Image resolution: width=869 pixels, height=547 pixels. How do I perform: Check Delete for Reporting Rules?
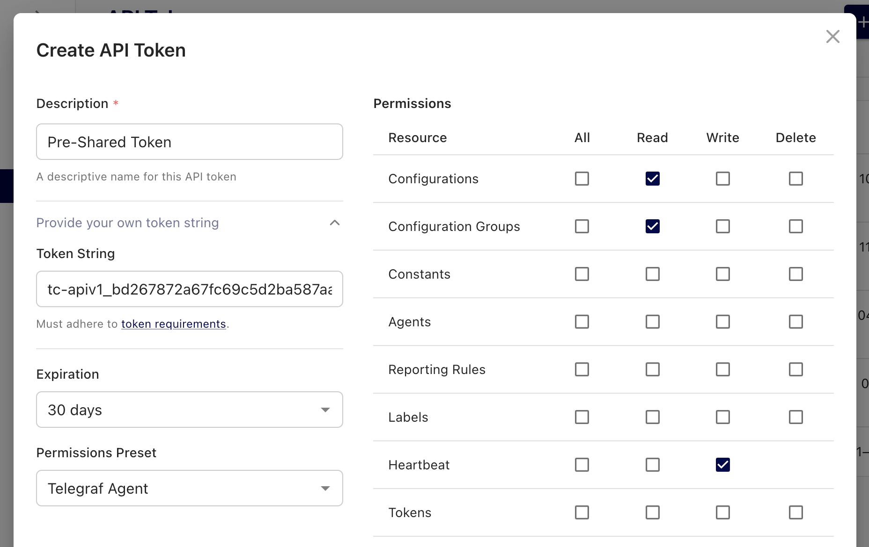click(795, 369)
